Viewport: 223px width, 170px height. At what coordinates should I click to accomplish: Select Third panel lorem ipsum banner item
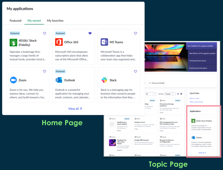202,61
